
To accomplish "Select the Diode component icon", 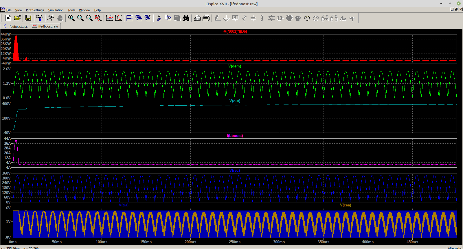I will pos(271,18).
